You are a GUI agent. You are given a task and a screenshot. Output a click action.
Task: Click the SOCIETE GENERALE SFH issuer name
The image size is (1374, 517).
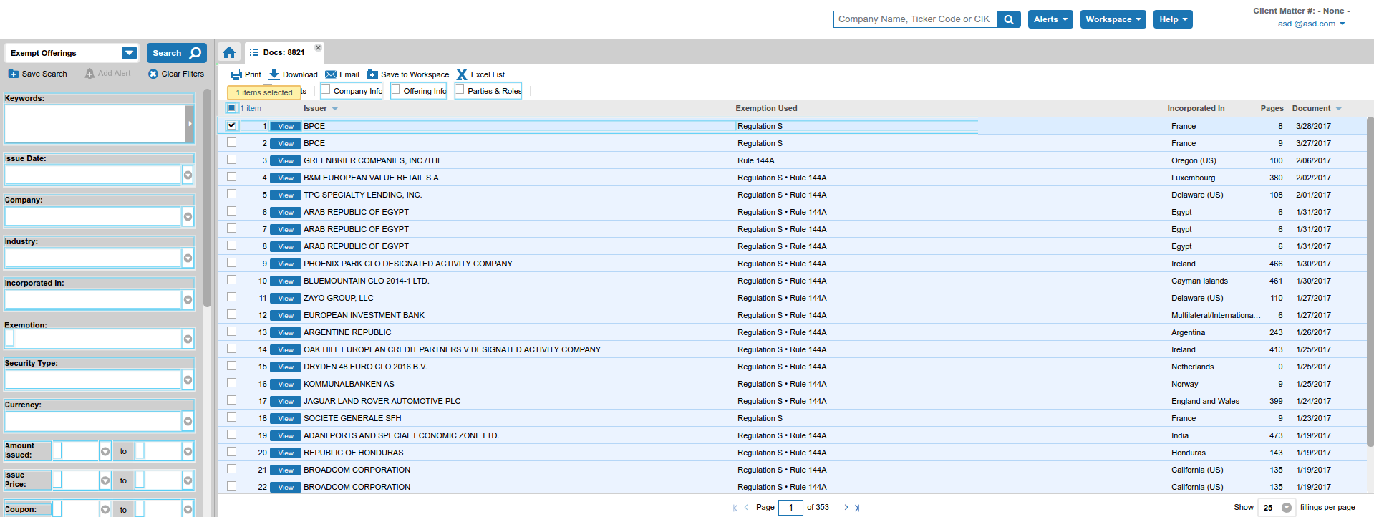click(x=352, y=419)
